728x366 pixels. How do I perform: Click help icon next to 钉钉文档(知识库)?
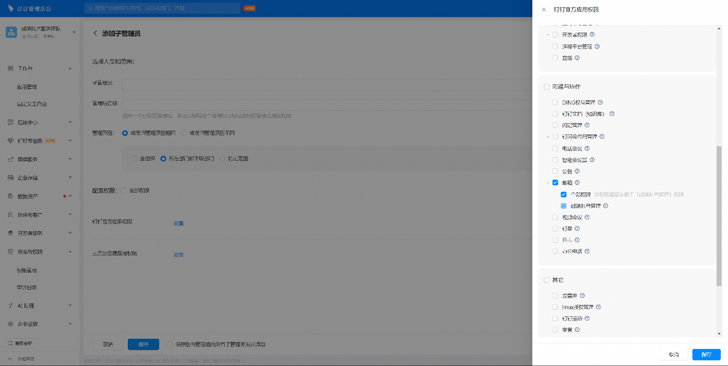click(x=612, y=114)
